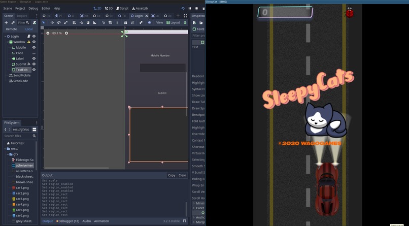Switch to the 3D workspace
The image size is (409, 226).
tap(109, 8)
